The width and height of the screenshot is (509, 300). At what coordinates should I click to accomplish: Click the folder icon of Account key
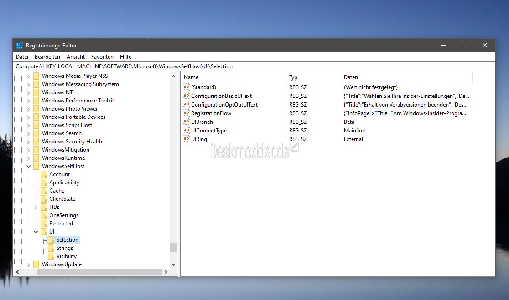pyautogui.click(x=43, y=174)
